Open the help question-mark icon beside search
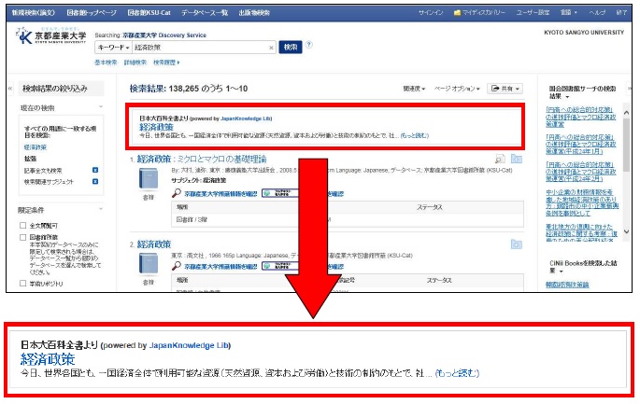The width and height of the screenshot is (640, 404). pos(309,45)
